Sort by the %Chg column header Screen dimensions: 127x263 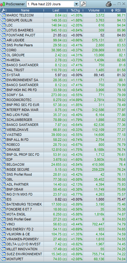(x=75, y=10)
